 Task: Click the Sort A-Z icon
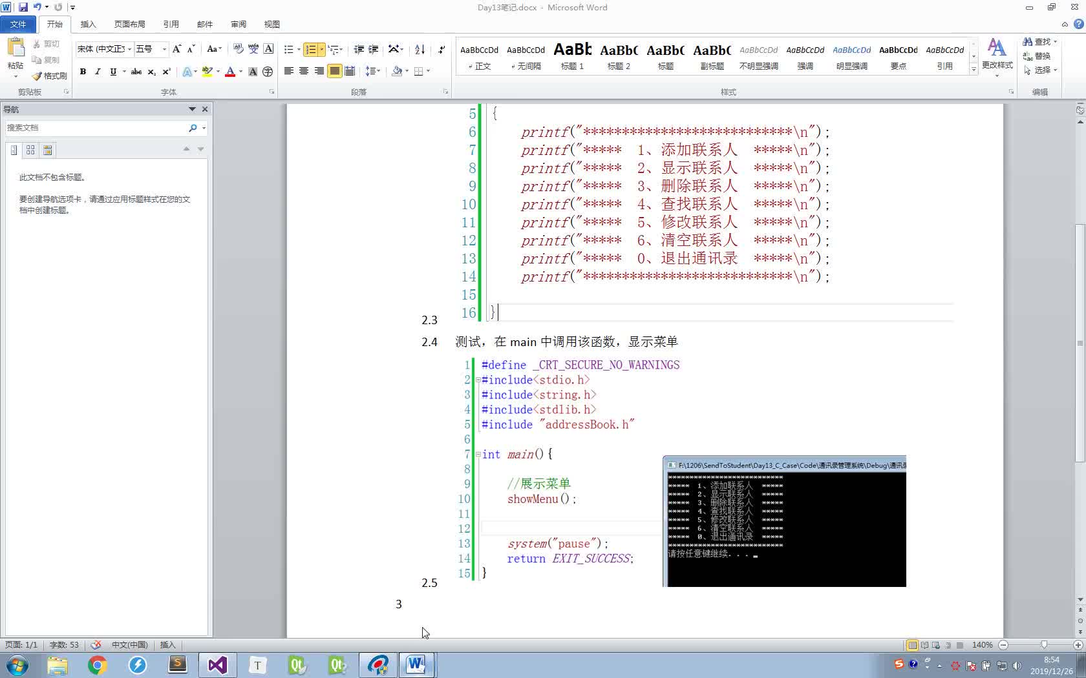(x=420, y=49)
